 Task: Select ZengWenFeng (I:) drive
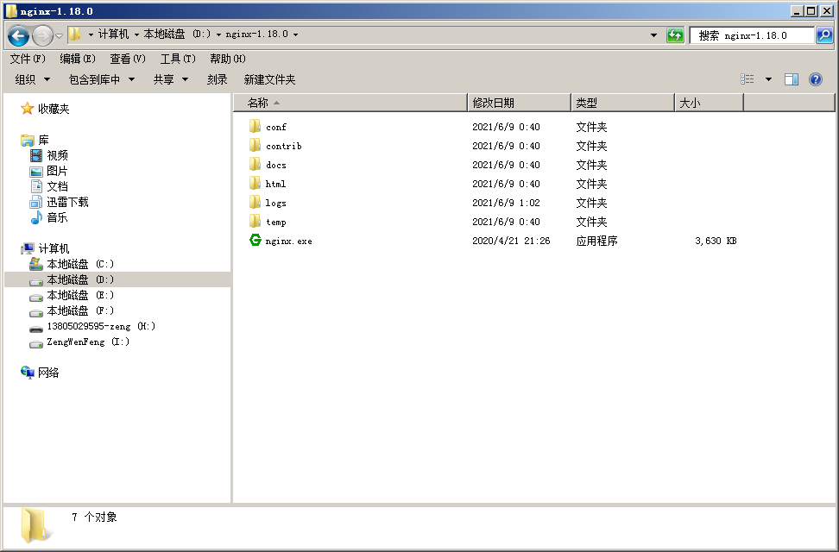pyautogui.click(x=88, y=342)
